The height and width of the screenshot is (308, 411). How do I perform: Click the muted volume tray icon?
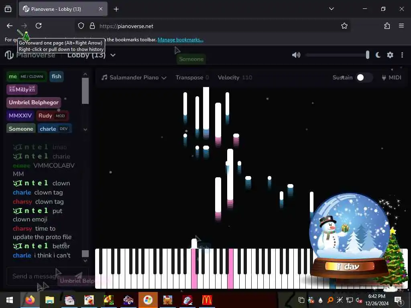pos(358,300)
